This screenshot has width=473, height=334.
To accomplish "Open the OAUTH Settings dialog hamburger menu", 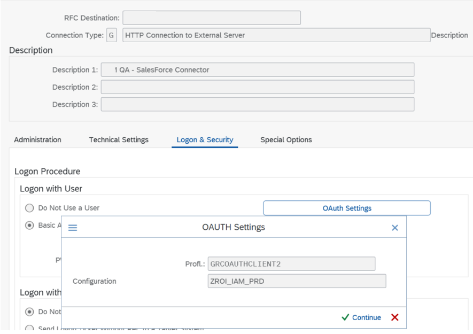I will [73, 228].
